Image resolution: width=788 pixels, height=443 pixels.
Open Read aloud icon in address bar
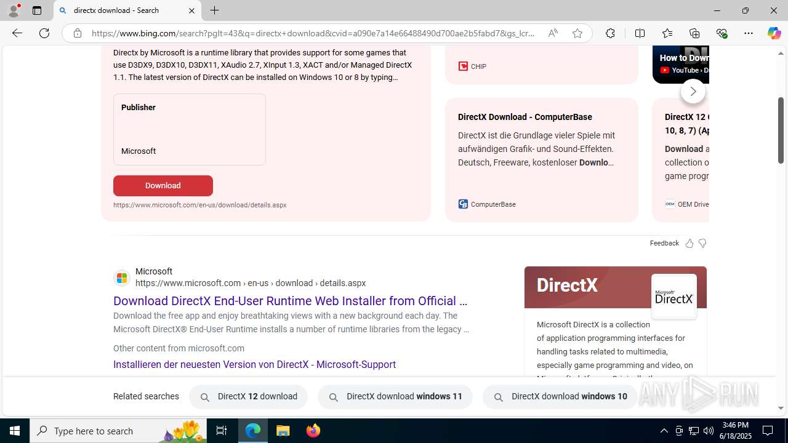point(553,33)
